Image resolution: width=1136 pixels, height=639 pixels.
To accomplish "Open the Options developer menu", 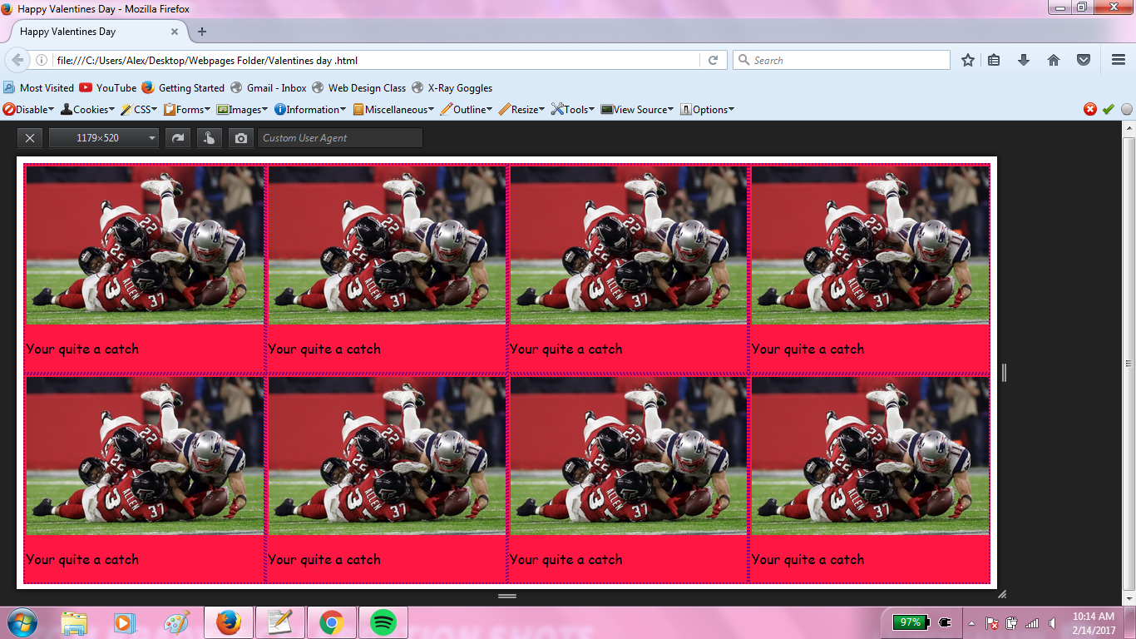I will pyautogui.click(x=707, y=109).
